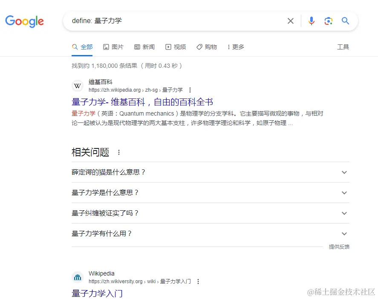Switch to the 新闻 tab
This screenshot has width=378, height=299.
144,47
